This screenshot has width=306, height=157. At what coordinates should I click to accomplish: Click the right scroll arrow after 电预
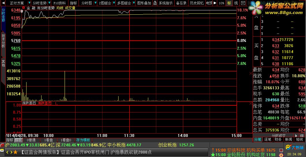[215, 3]
